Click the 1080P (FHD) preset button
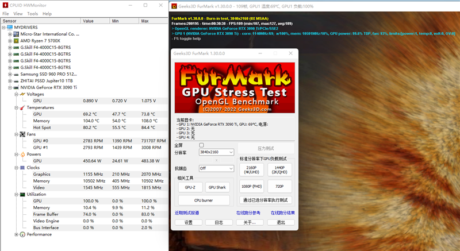Image resolution: width=460 pixels, height=251 pixels. click(251, 186)
